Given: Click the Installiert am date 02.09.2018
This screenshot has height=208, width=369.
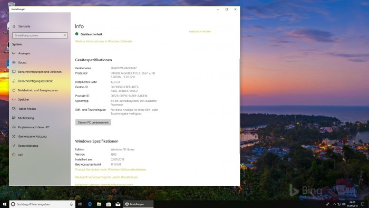Looking at the screenshot, I should tap(117, 159).
